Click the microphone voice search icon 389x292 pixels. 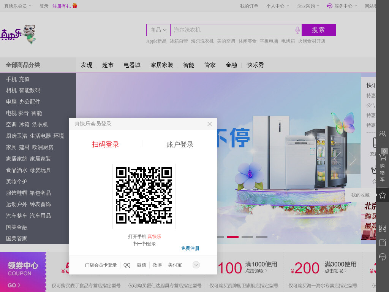coord(297,30)
